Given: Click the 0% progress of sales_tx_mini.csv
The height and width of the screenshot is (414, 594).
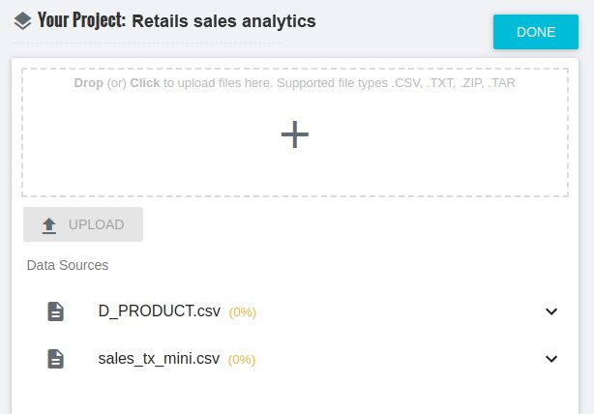Looking at the screenshot, I should click(x=242, y=360).
